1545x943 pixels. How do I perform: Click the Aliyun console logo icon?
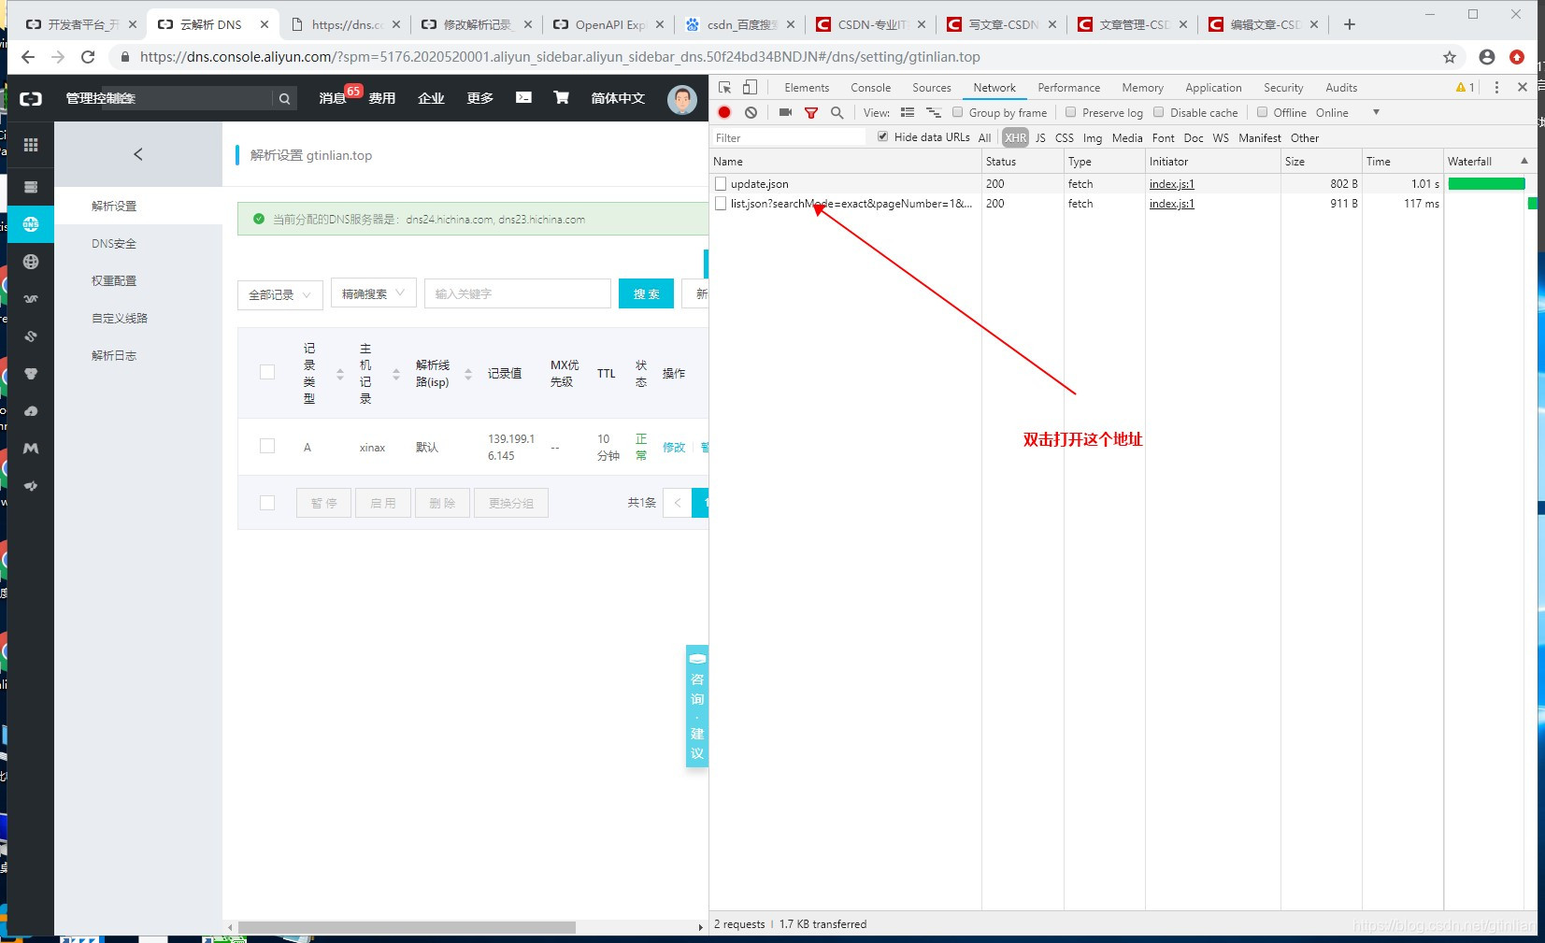pos(31,98)
